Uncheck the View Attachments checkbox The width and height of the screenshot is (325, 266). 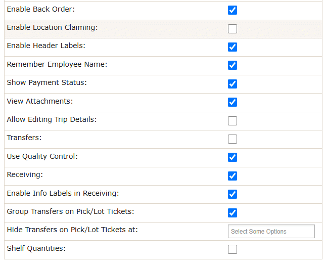[x=233, y=102]
